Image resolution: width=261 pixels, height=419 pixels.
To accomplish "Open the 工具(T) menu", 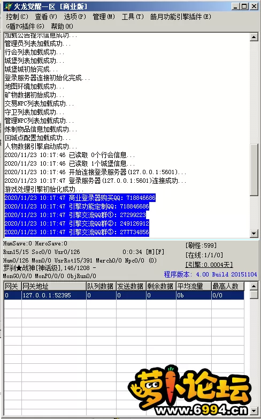I will click(133, 17).
